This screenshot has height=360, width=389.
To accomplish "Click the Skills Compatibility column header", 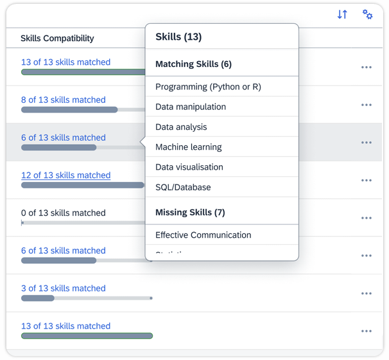I will 57,38.
